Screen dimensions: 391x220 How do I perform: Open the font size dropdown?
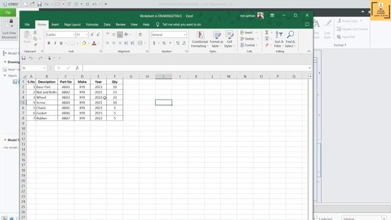point(87,35)
